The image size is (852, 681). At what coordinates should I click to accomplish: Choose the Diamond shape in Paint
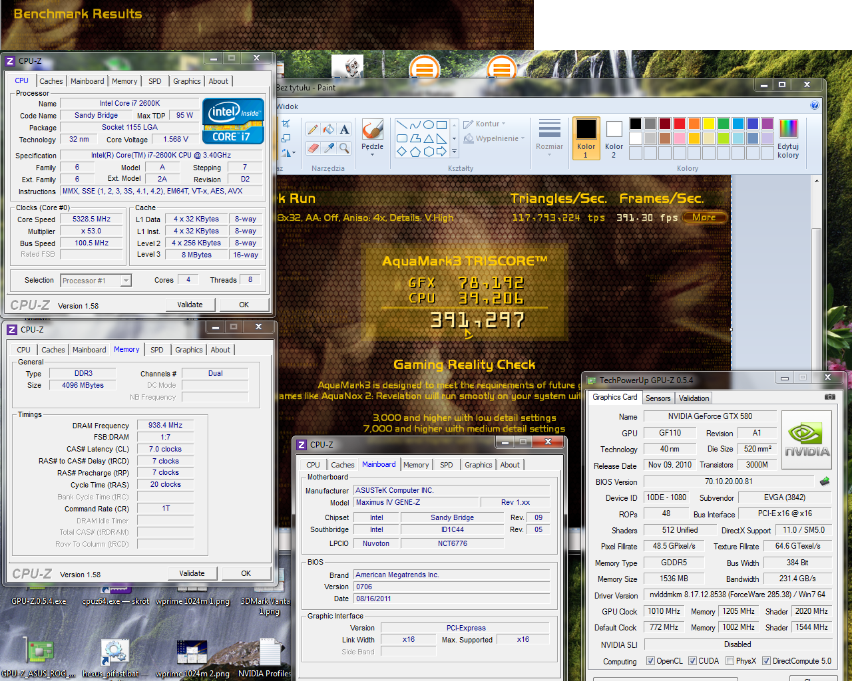(x=401, y=152)
